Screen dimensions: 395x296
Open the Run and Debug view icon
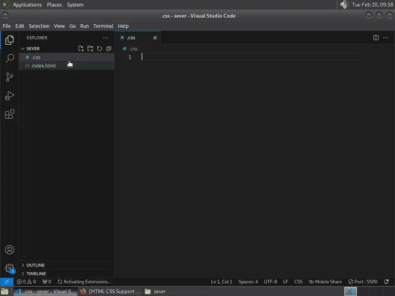[x=9, y=96]
